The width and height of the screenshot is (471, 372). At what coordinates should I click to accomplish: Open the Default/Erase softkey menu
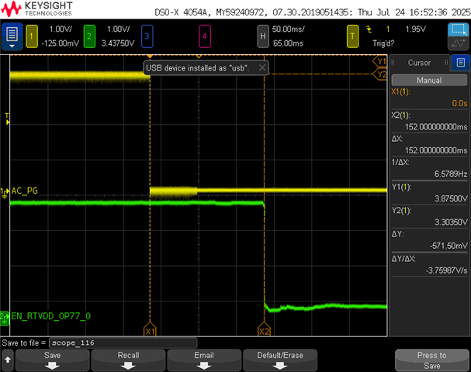point(280,360)
